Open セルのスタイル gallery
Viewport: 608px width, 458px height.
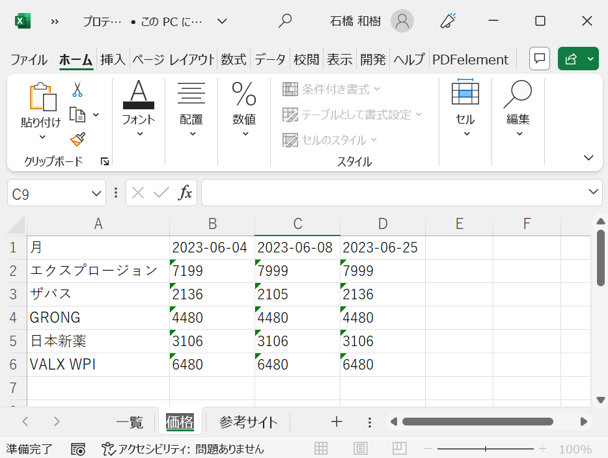329,140
